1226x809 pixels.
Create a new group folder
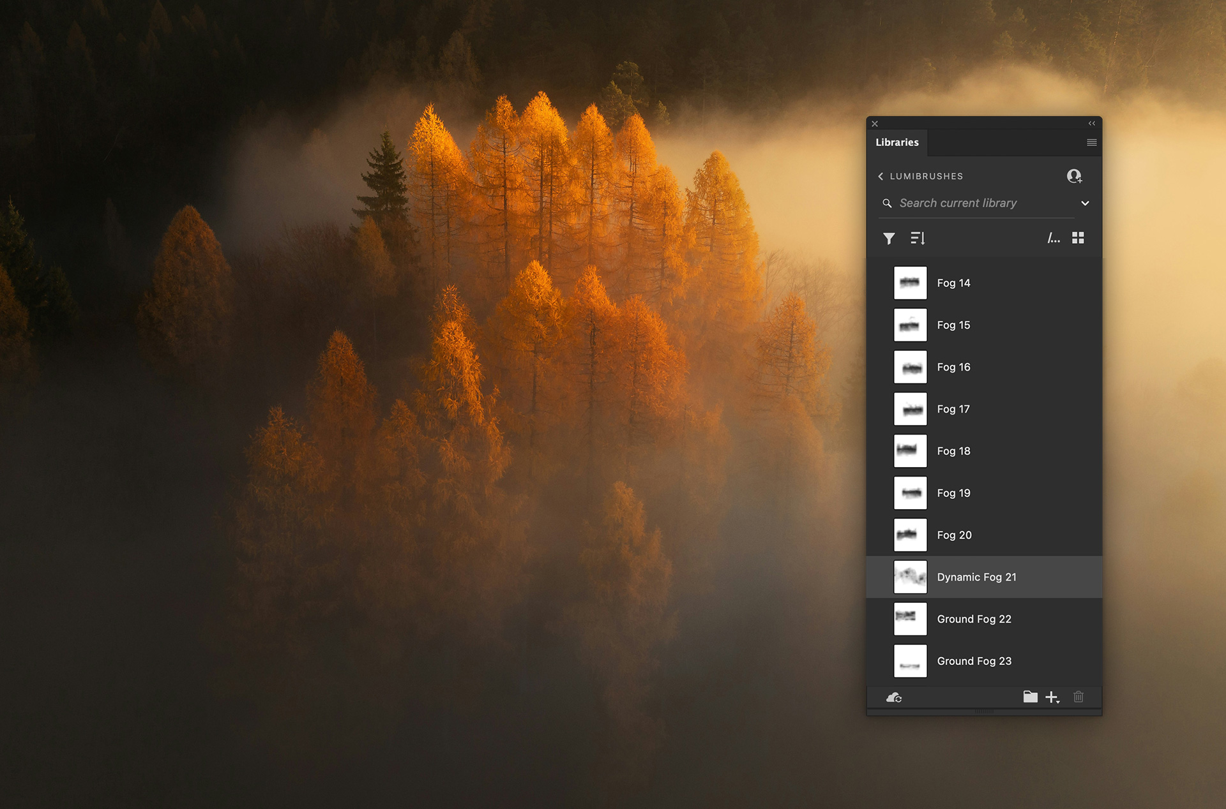pos(1030,697)
